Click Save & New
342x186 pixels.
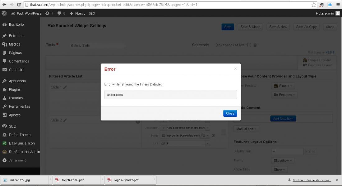pyautogui.click(x=278, y=27)
